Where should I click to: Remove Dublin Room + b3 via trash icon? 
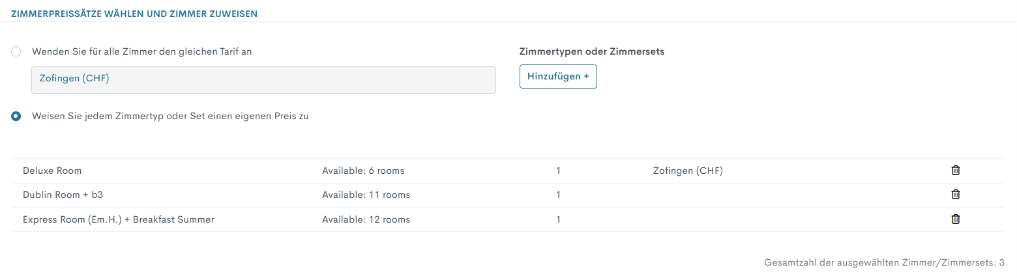956,194
